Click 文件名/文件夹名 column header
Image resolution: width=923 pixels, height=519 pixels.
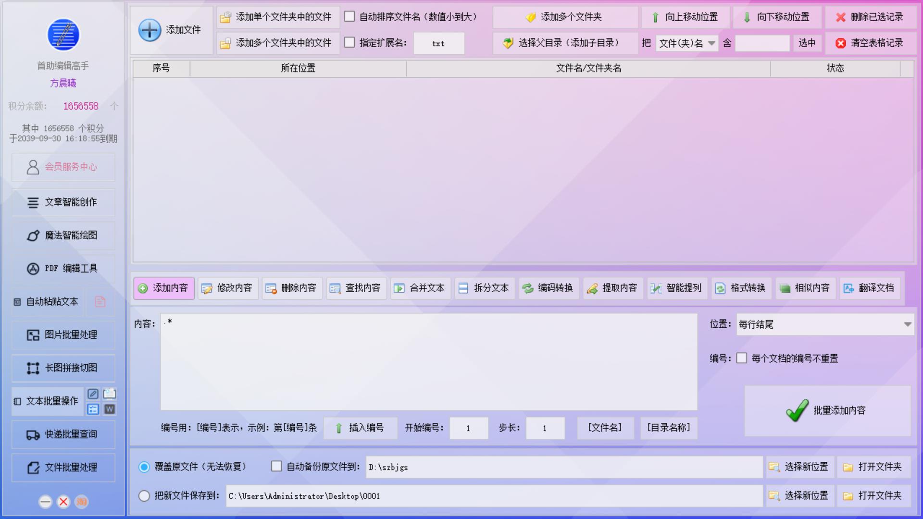588,68
